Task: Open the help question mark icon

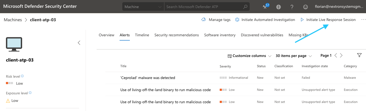Action: [x=292, y=7]
